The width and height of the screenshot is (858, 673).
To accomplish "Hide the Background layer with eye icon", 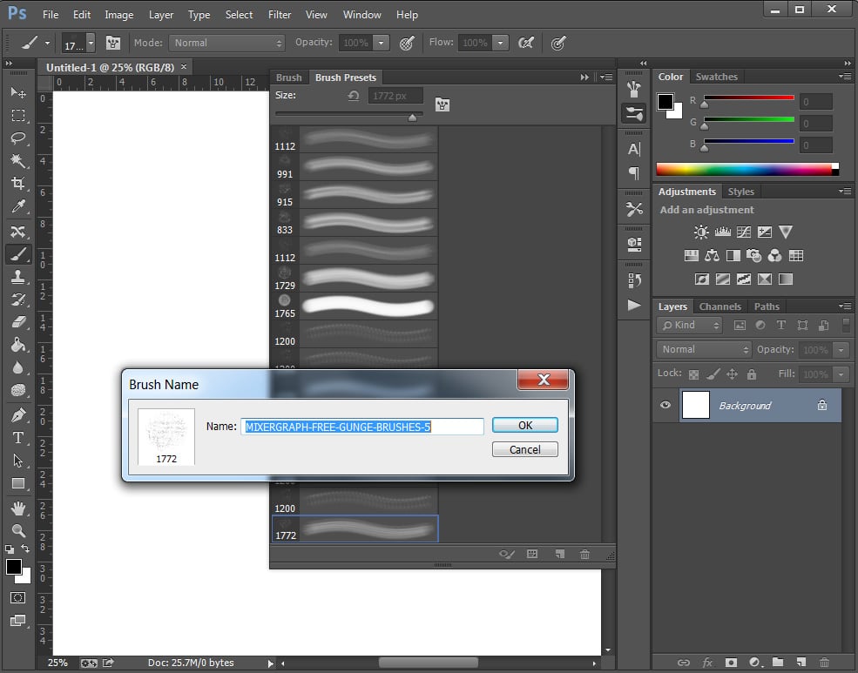I will point(666,406).
